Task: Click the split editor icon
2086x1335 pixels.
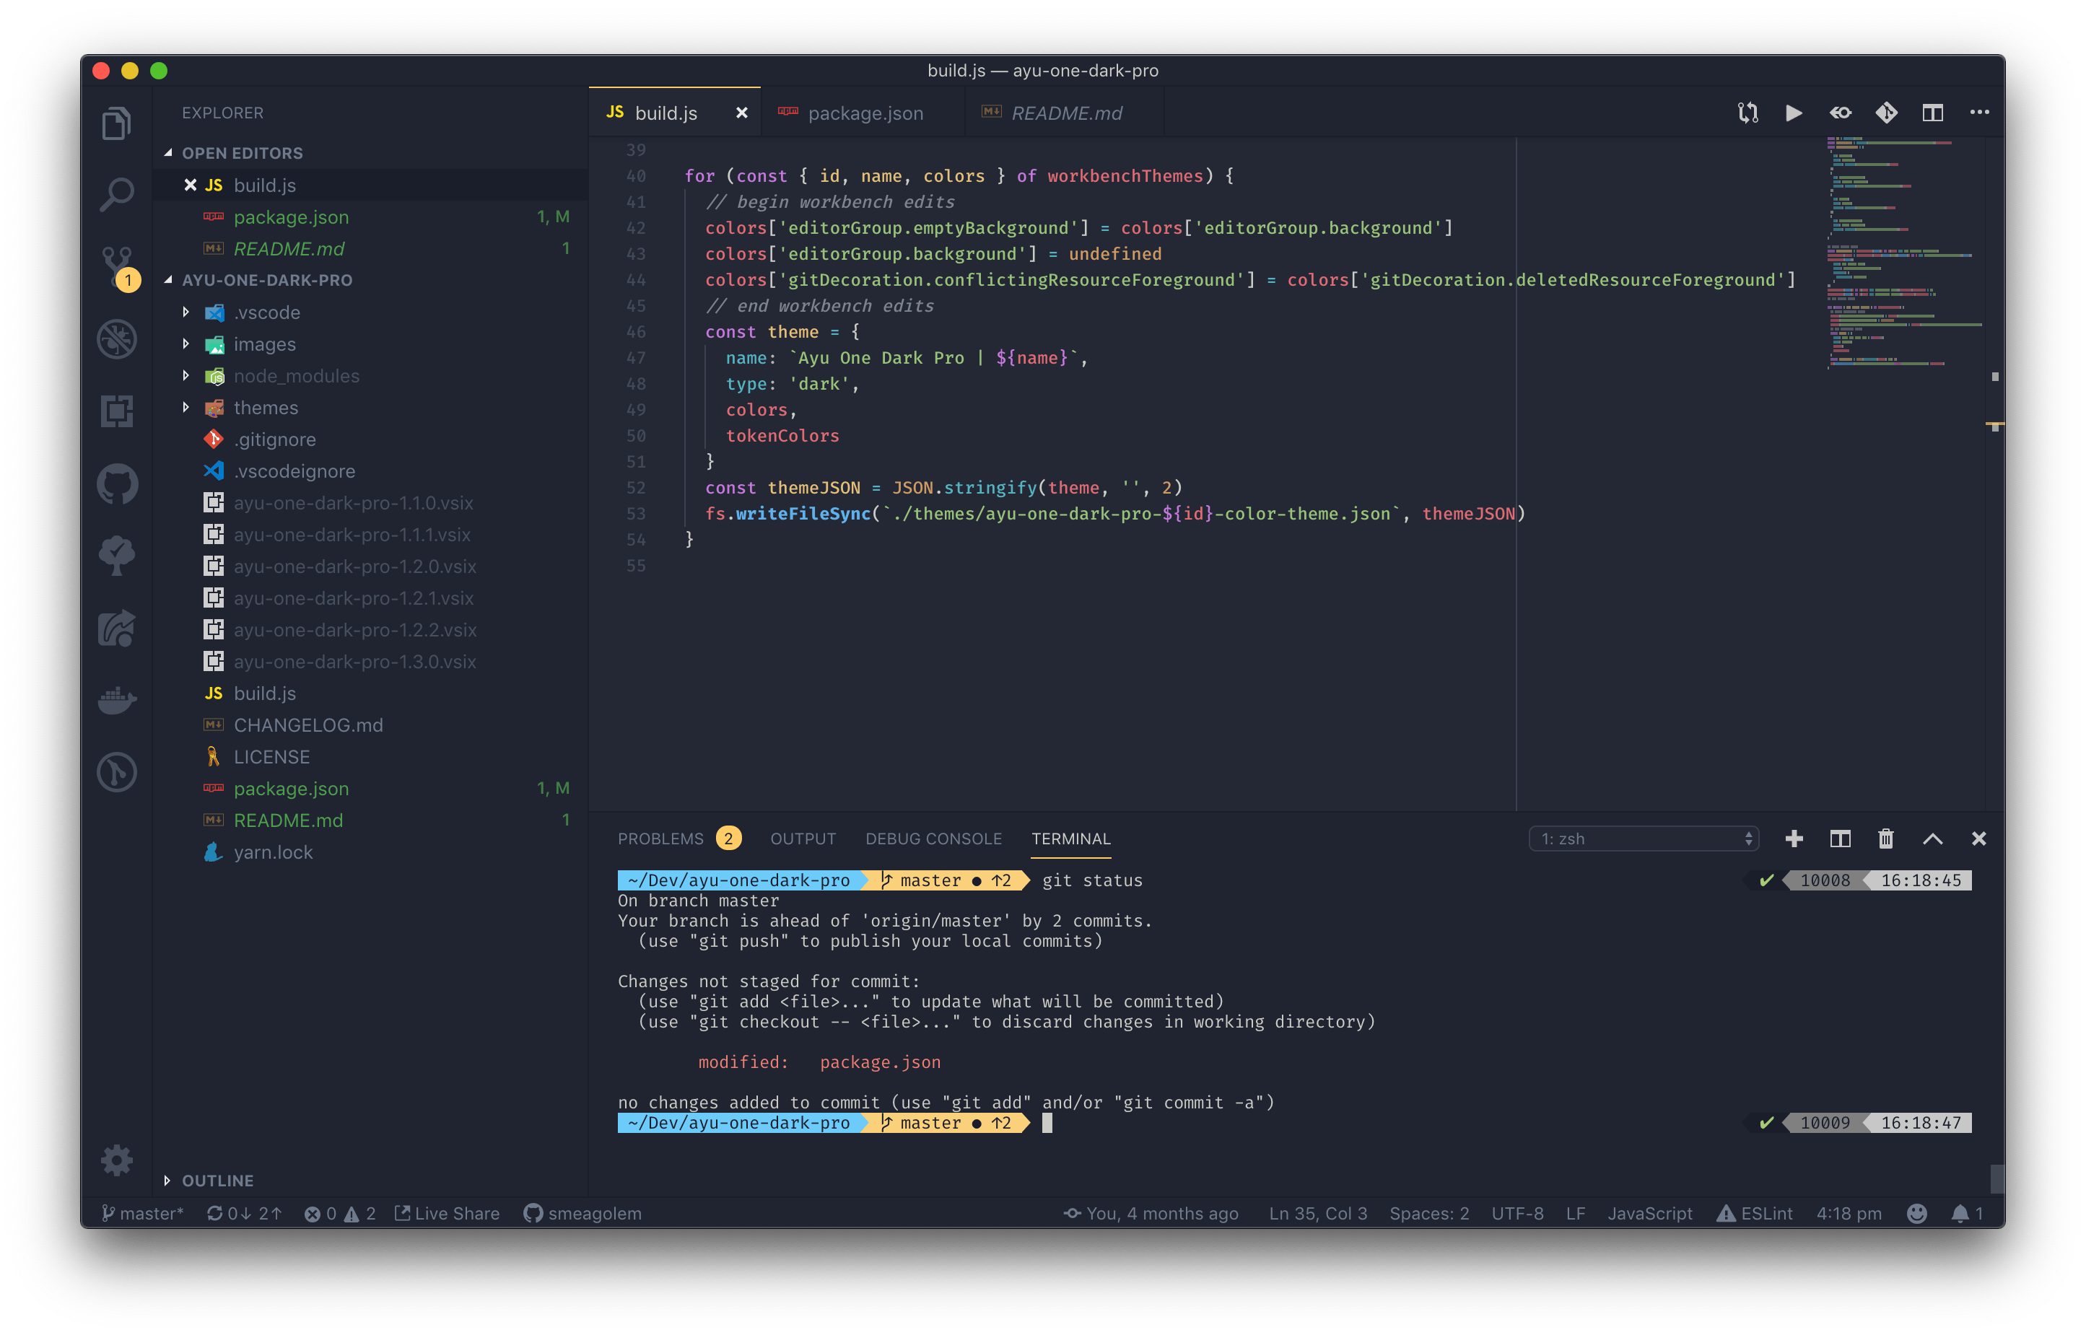Action: click(x=1932, y=113)
